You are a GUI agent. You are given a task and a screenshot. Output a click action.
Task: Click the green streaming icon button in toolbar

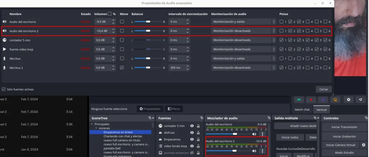[x=298, y=100]
